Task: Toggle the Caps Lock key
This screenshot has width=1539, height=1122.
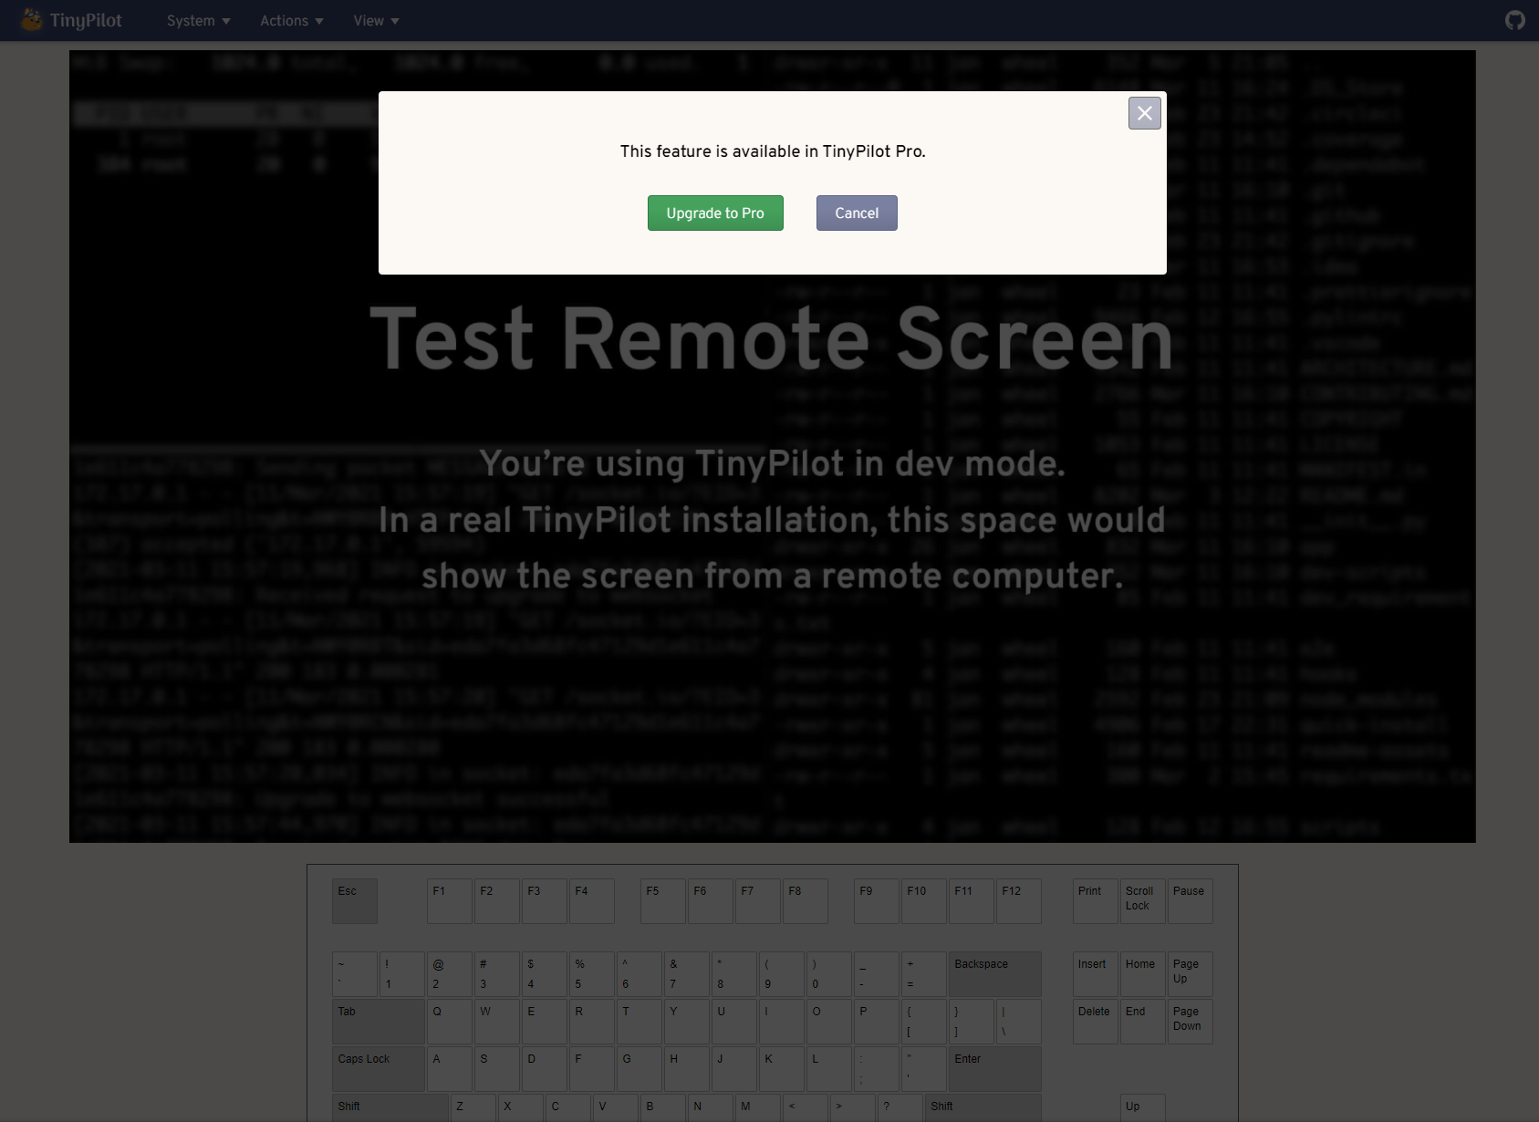Action: (x=379, y=1069)
